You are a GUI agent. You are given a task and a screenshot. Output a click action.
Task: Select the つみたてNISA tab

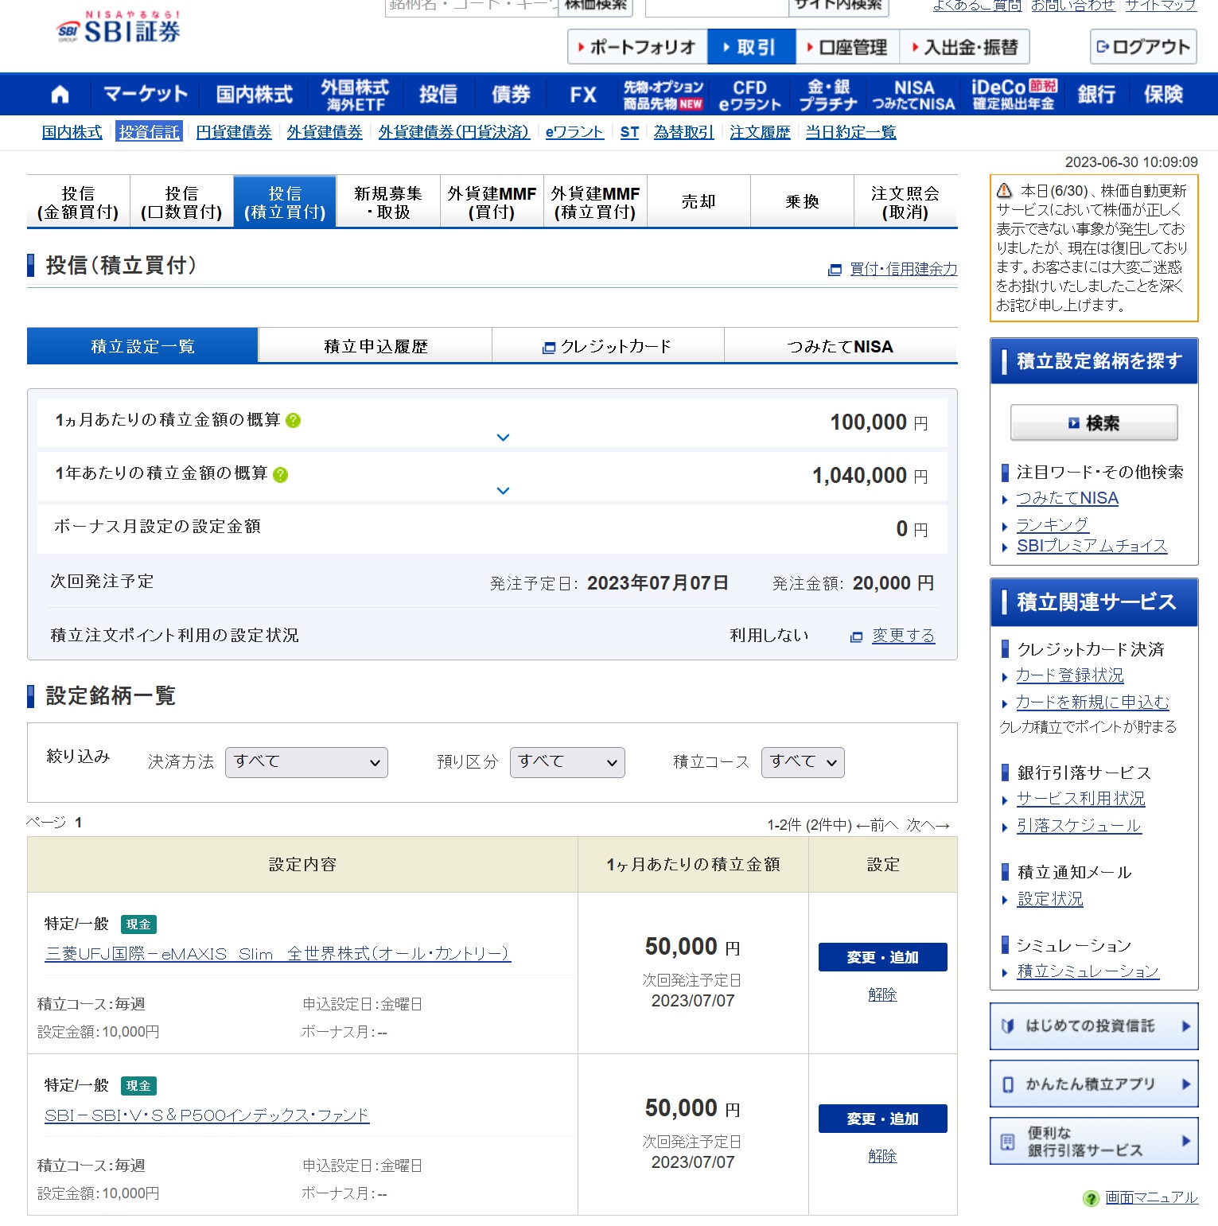841,346
